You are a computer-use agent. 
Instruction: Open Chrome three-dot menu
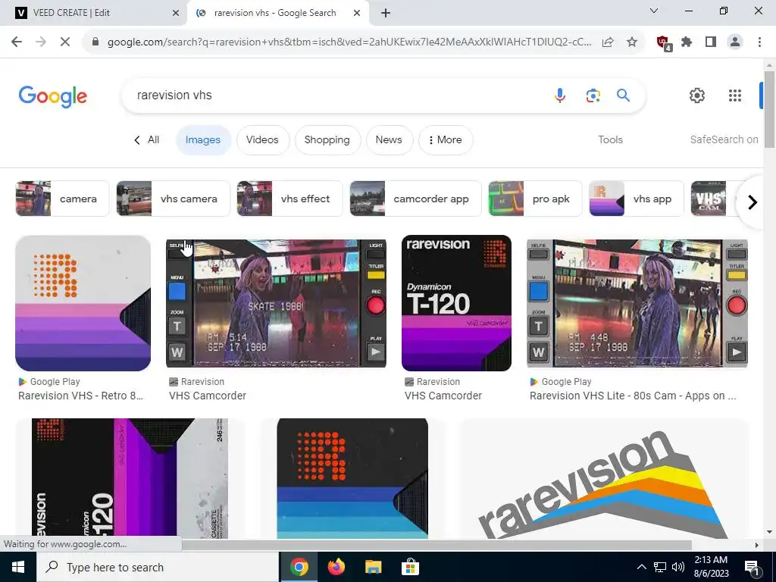tap(759, 42)
